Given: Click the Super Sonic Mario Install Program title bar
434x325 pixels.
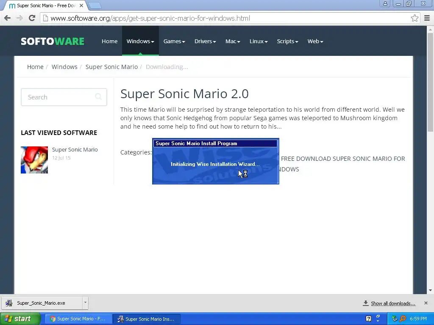Looking at the screenshot, I should pos(215,143).
